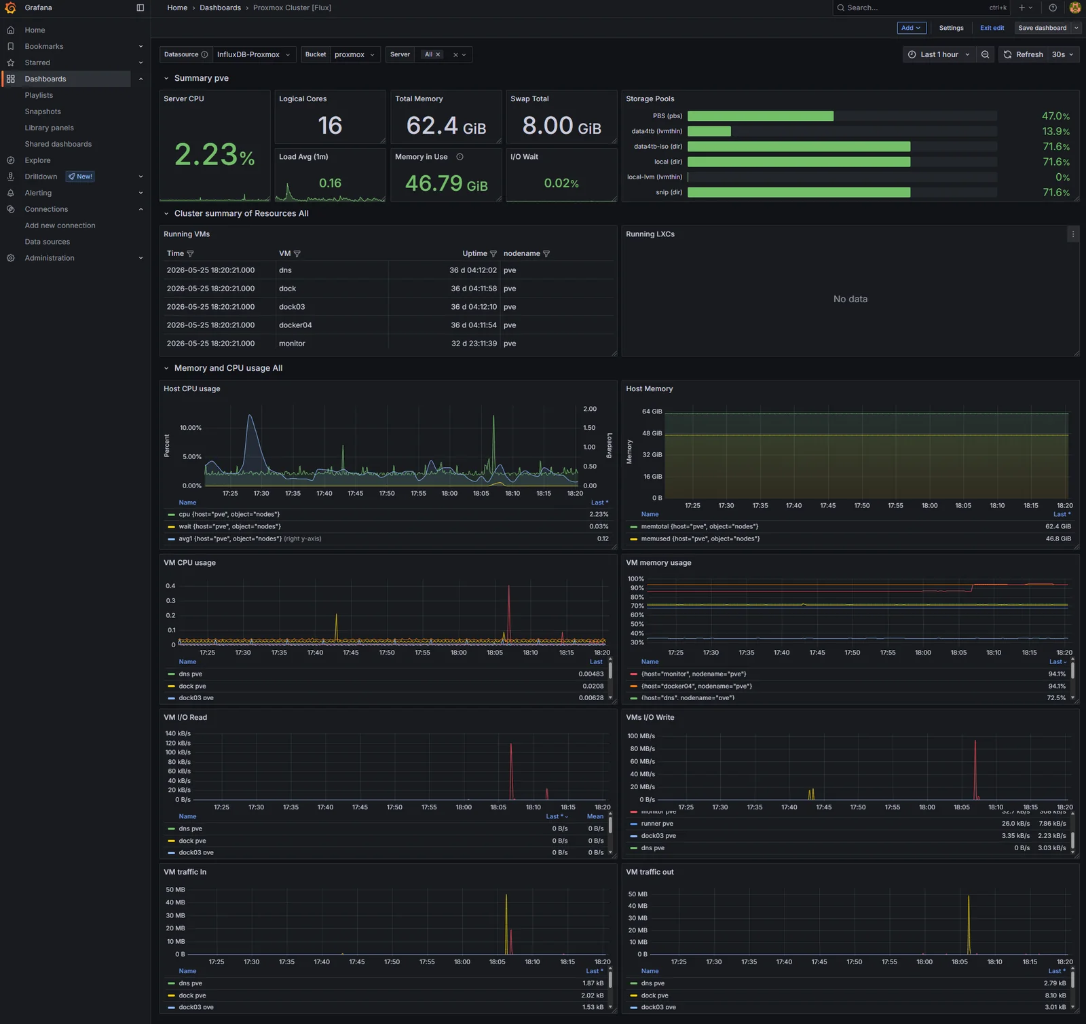Filter the nodename column in Running VMs
The width and height of the screenshot is (1086, 1024).
pos(546,254)
